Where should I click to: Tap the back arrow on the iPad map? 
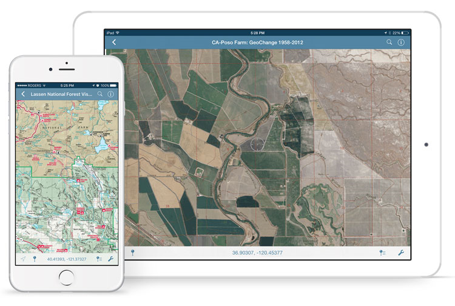point(115,42)
